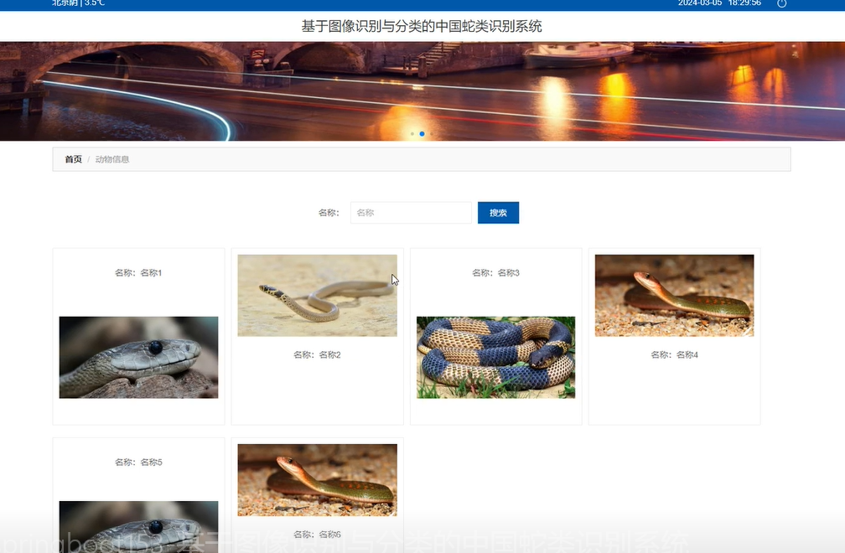Click the bridge canal banner image
Image resolution: width=845 pixels, height=553 pixels.
422,91
